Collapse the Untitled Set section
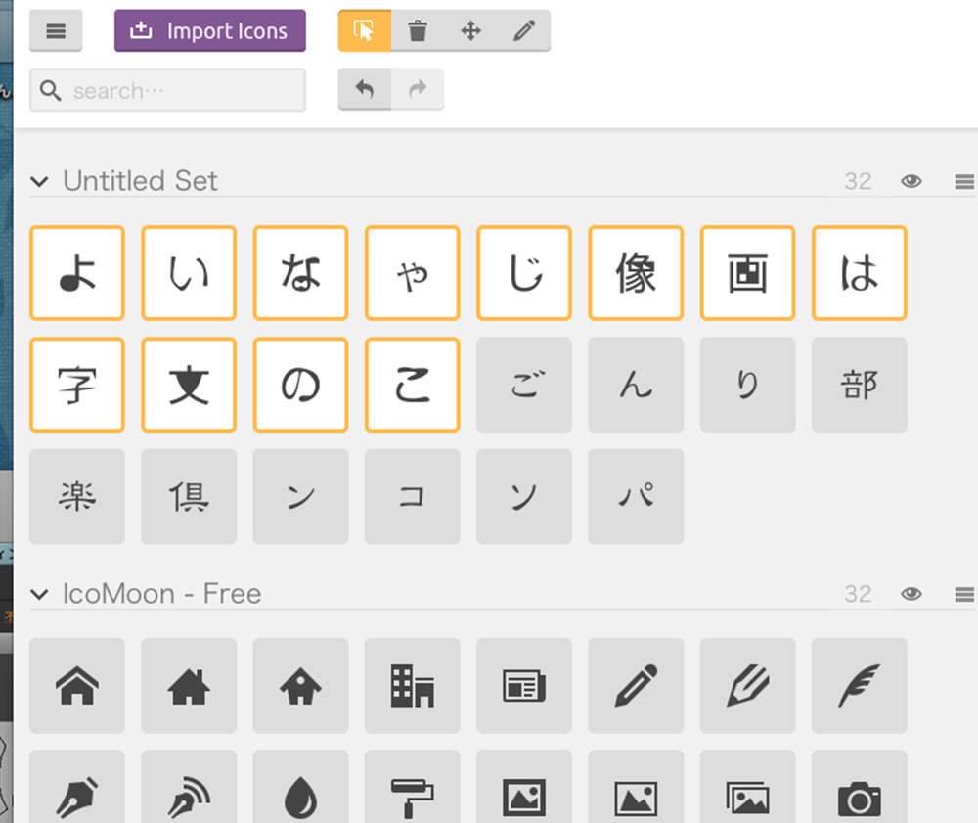Image resolution: width=978 pixels, height=823 pixels. click(39, 181)
